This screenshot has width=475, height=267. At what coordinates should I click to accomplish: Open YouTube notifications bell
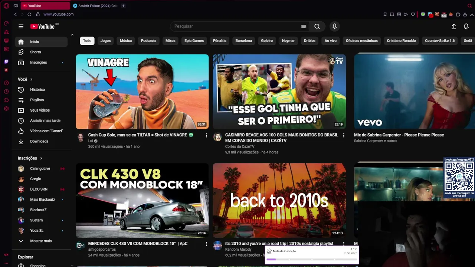(466, 26)
